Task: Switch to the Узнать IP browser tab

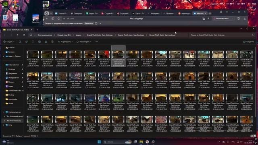Action: [61, 13]
